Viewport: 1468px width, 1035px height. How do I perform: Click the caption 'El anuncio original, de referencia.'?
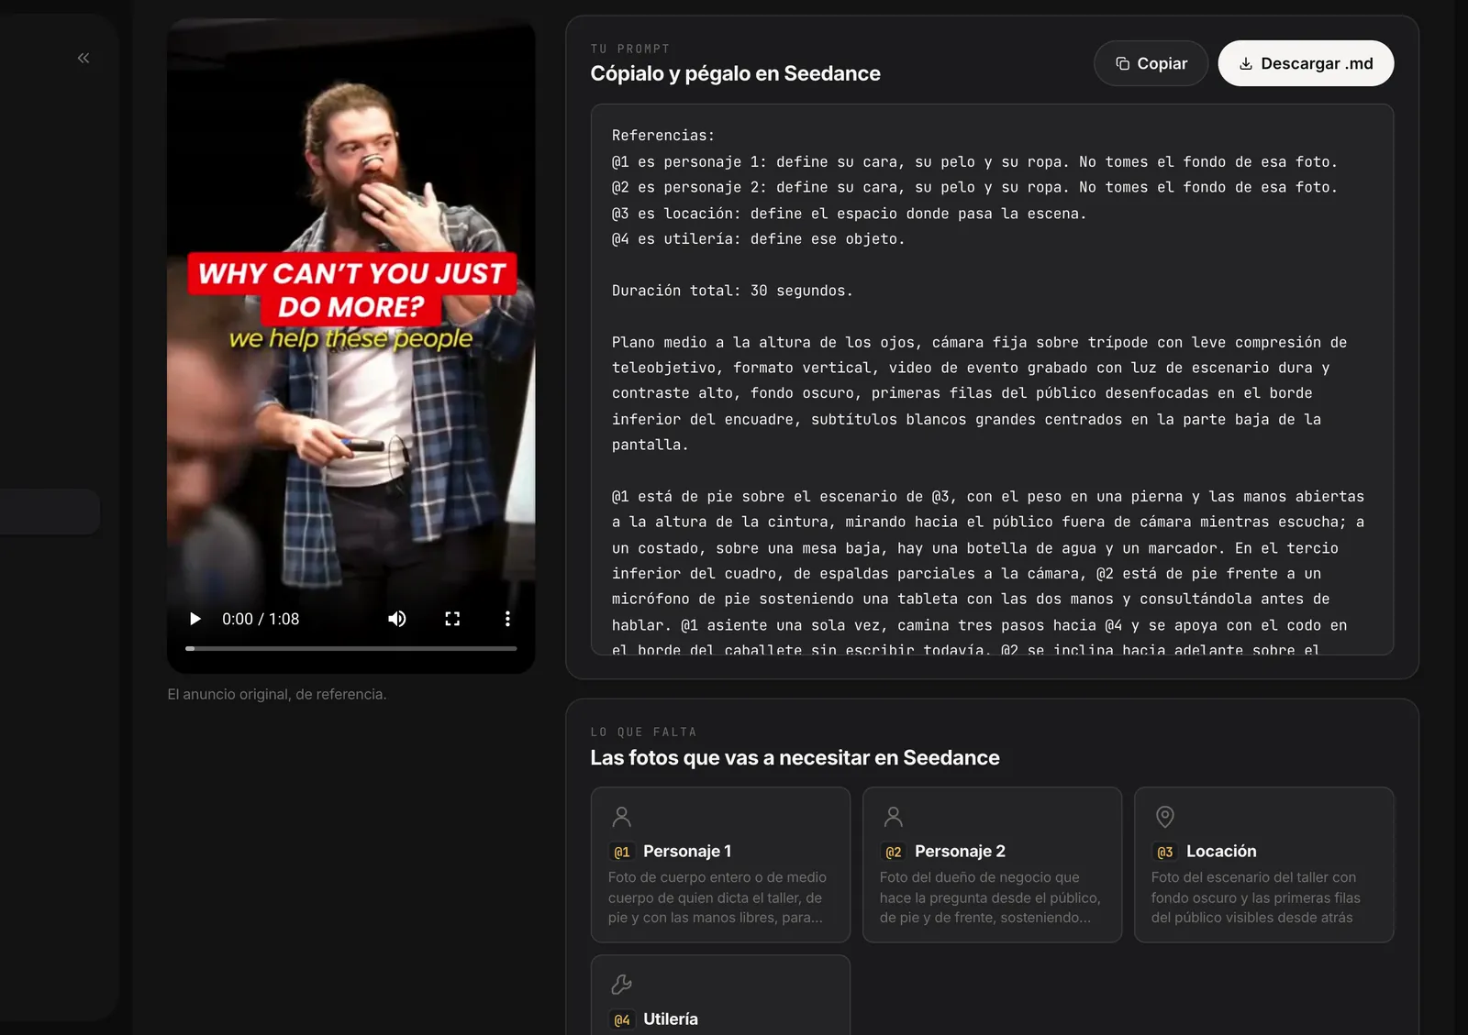click(277, 694)
